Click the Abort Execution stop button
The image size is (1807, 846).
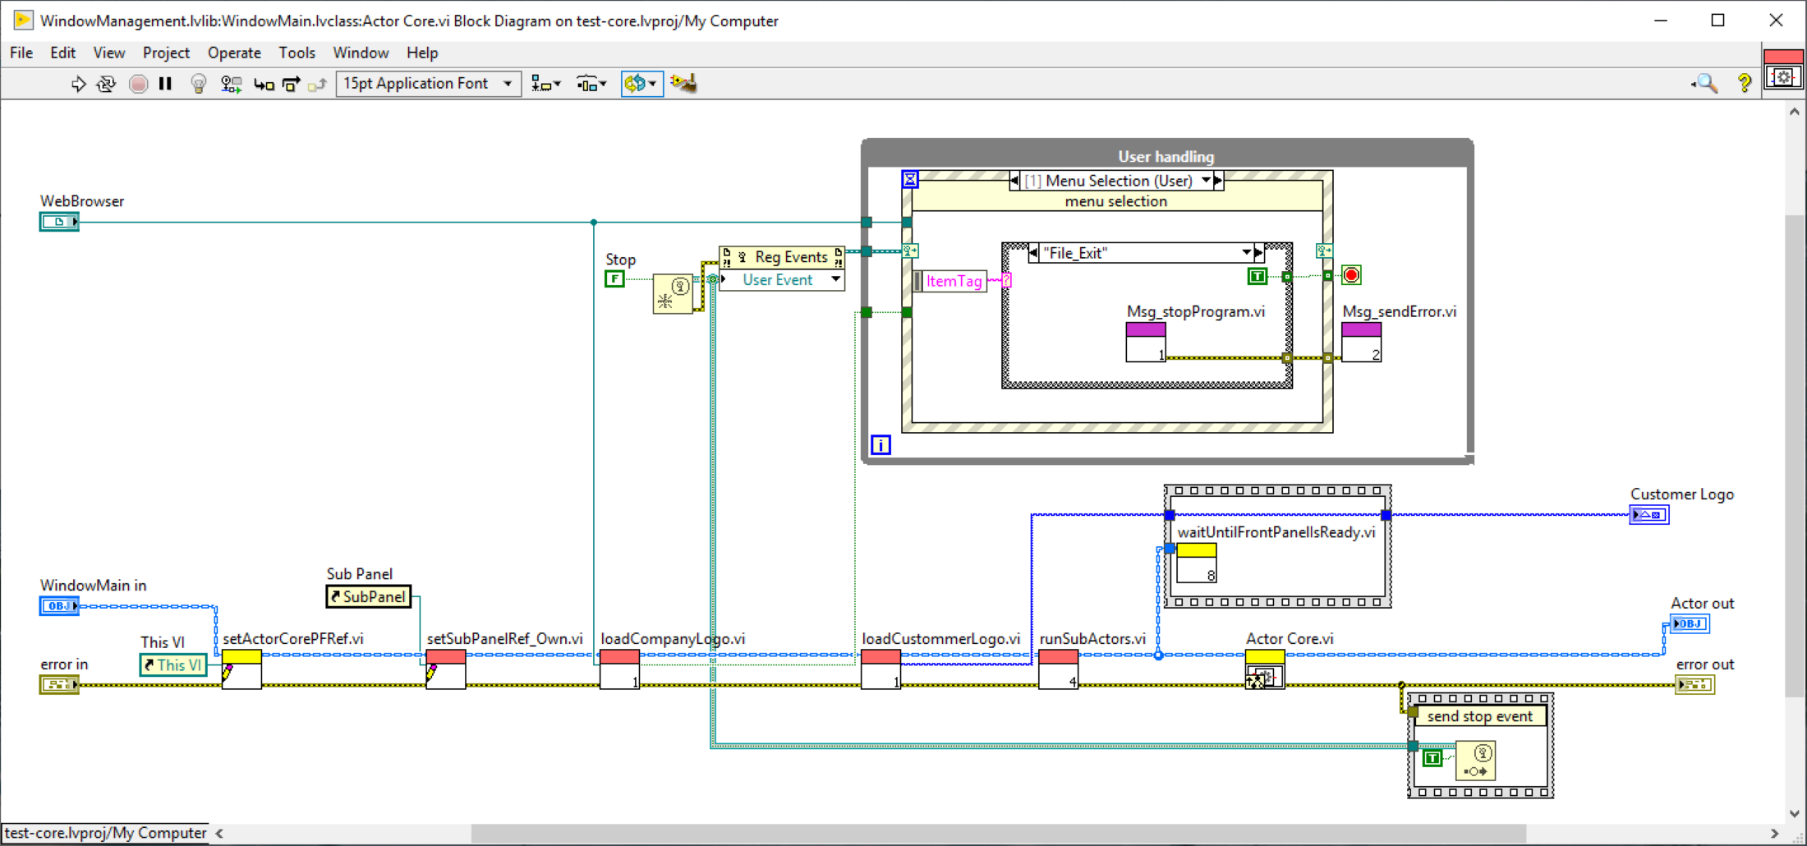coord(138,84)
